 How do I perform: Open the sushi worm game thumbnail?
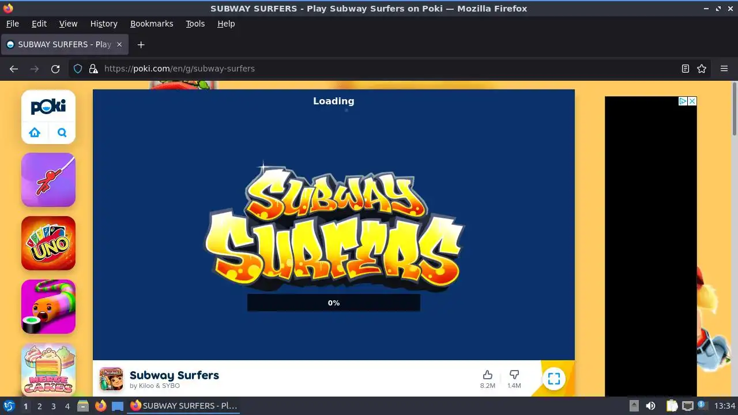[x=48, y=307]
